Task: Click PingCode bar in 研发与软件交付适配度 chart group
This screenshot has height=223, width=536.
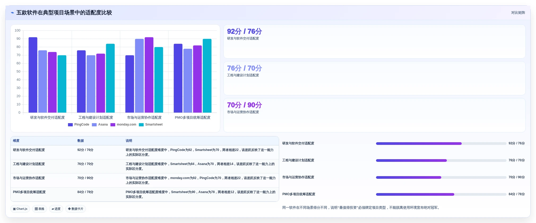Action: pyautogui.click(x=33, y=75)
